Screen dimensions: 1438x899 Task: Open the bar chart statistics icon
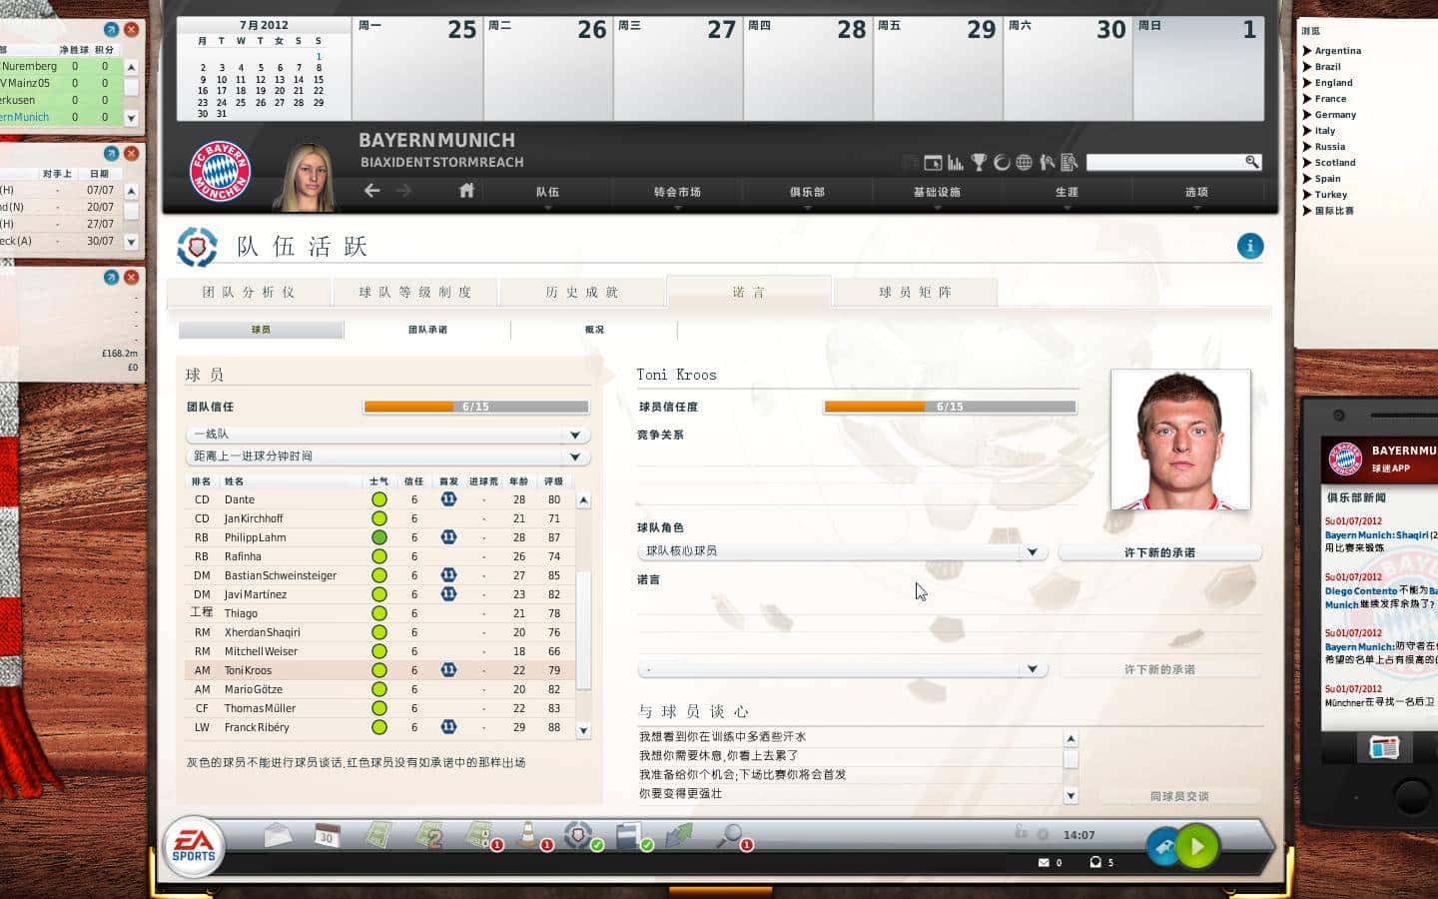(956, 162)
